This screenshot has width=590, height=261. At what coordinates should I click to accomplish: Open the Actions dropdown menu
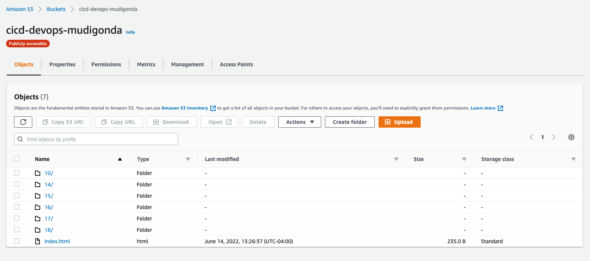click(x=300, y=122)
